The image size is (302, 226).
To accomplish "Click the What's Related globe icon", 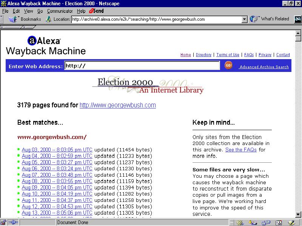I will (x=254, y=19).
